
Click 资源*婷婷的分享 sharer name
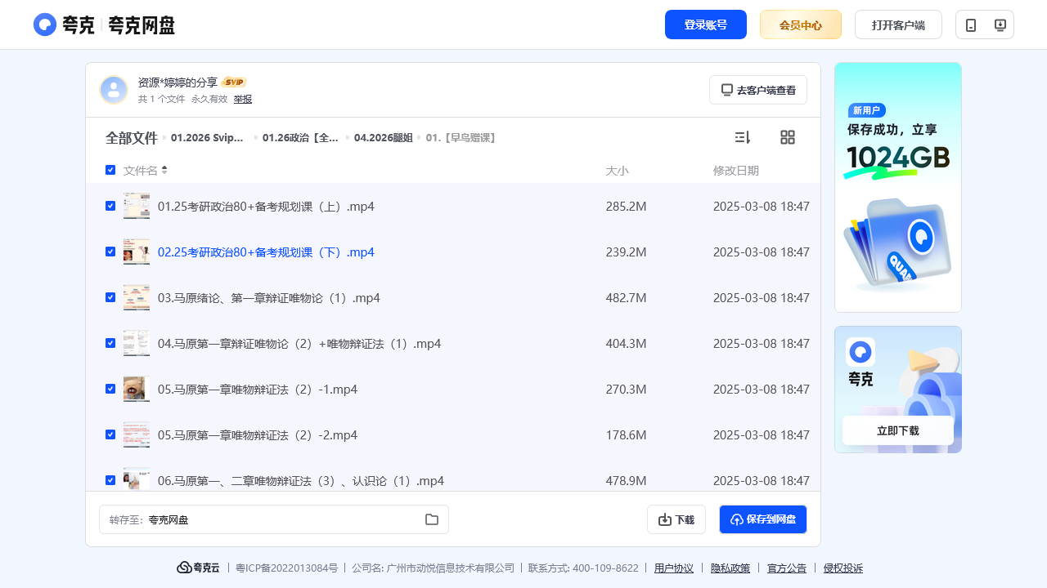pyautogui.click(x=177, y=82)
